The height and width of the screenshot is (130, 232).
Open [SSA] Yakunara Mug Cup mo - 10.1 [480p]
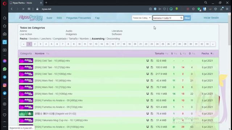pos(61,120)
